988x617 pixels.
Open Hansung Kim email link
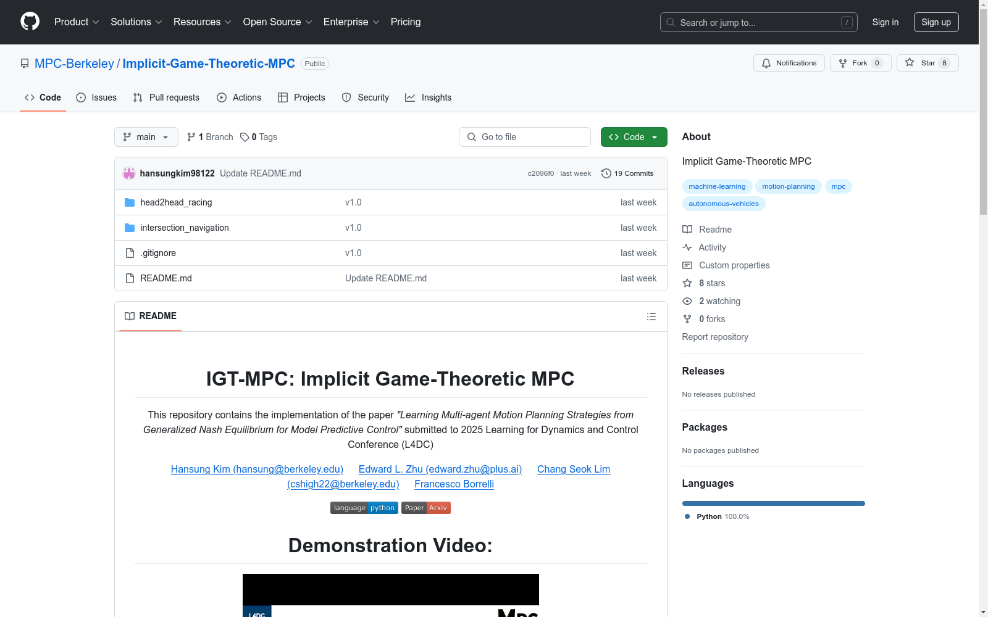[257, 469]
